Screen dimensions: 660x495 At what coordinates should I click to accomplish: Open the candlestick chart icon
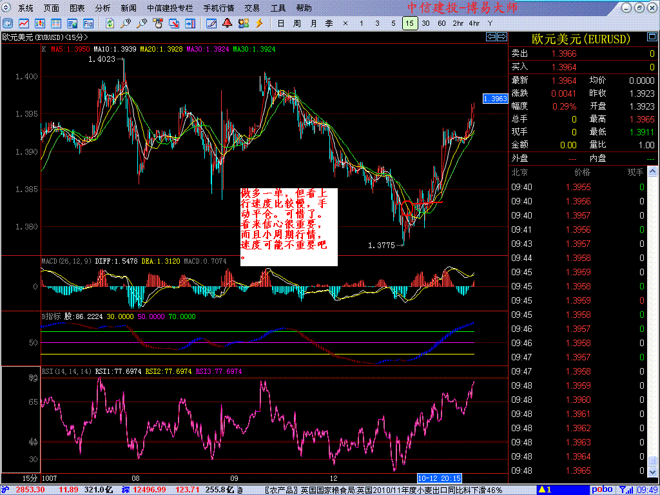point(40,23)
